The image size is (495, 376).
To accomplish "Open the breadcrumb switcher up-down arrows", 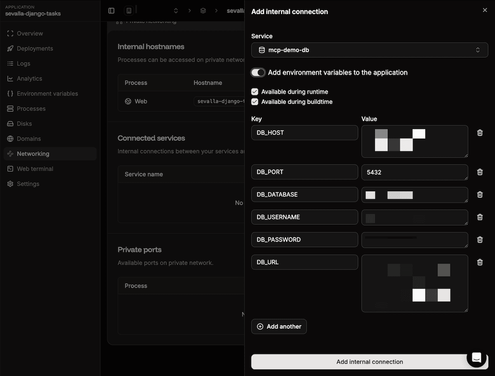I will (176, 11).
